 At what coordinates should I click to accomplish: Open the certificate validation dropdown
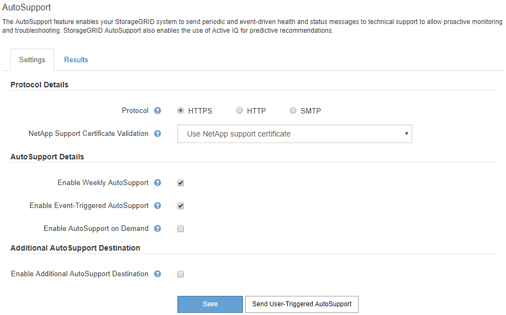pos(294,134)
